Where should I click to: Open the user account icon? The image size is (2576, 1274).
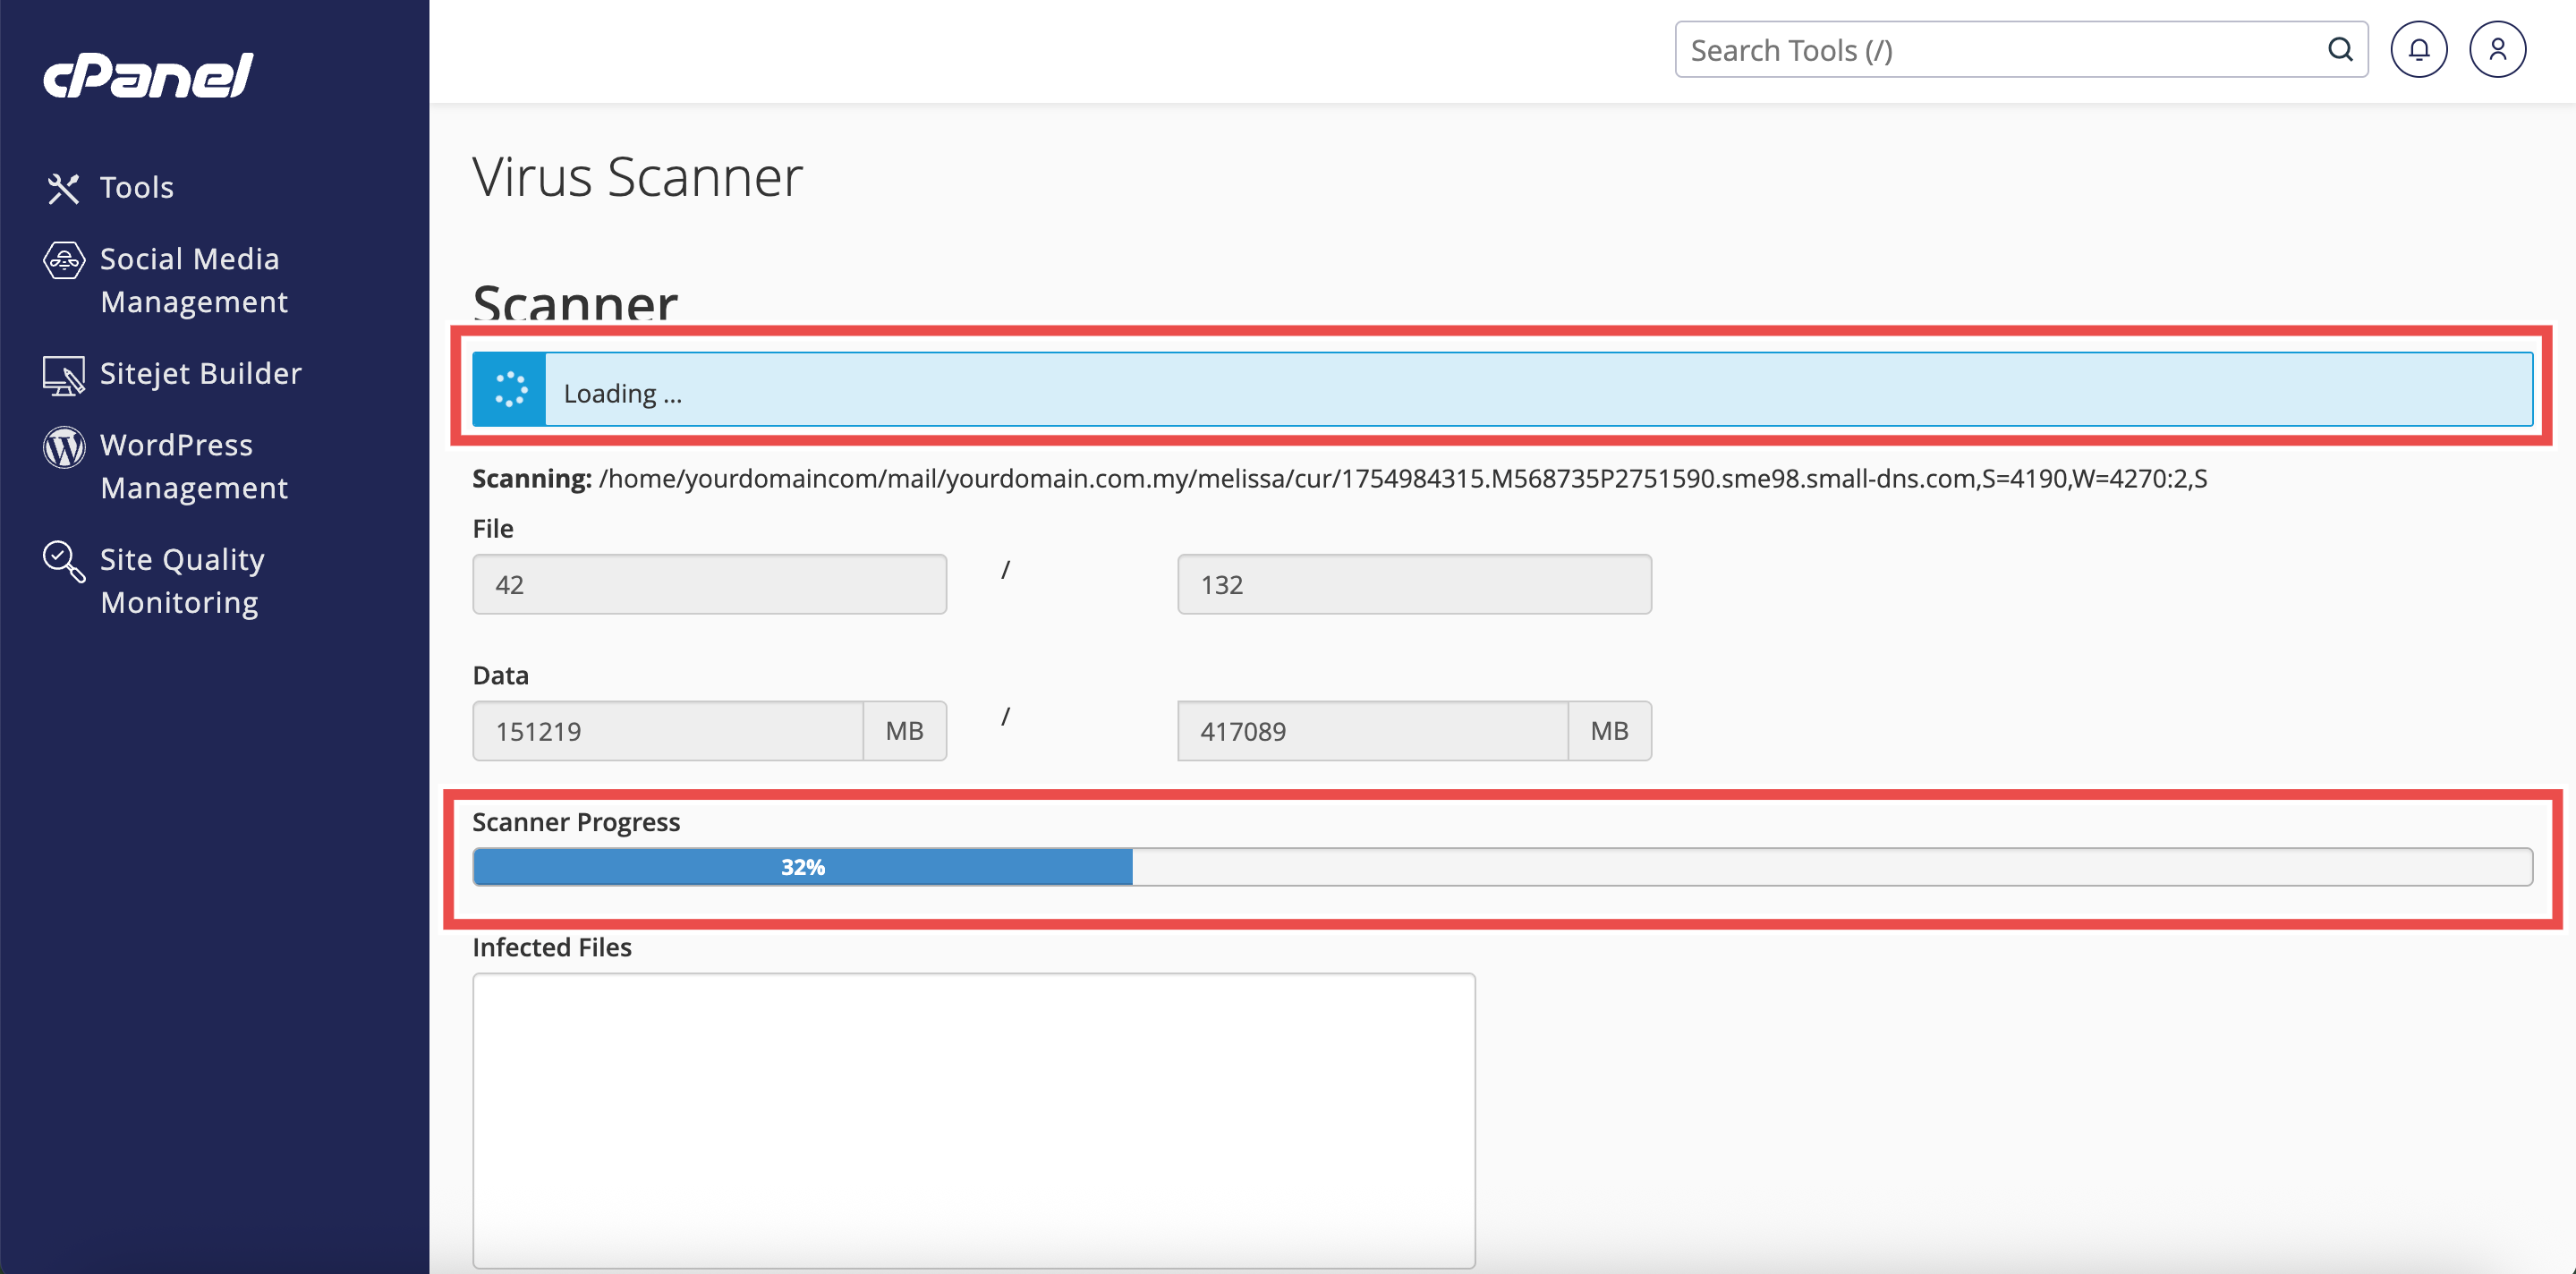(x=2497, y=50)
